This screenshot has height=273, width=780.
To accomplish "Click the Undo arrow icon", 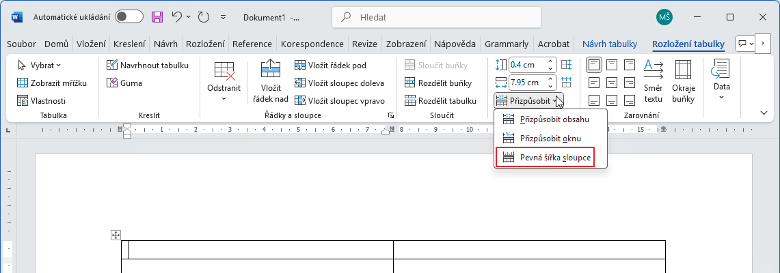I will coord(178,16).
